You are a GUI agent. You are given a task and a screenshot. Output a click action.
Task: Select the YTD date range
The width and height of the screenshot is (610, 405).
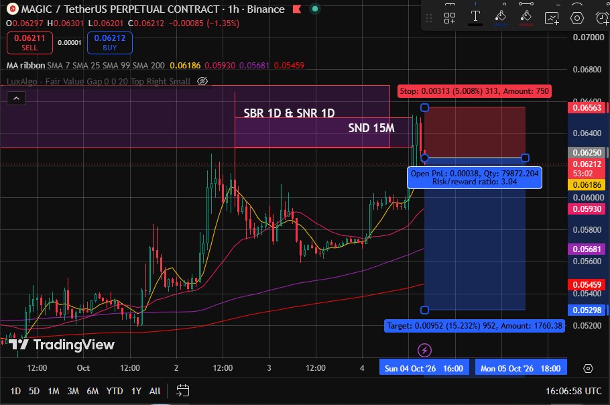coord(115,391)
